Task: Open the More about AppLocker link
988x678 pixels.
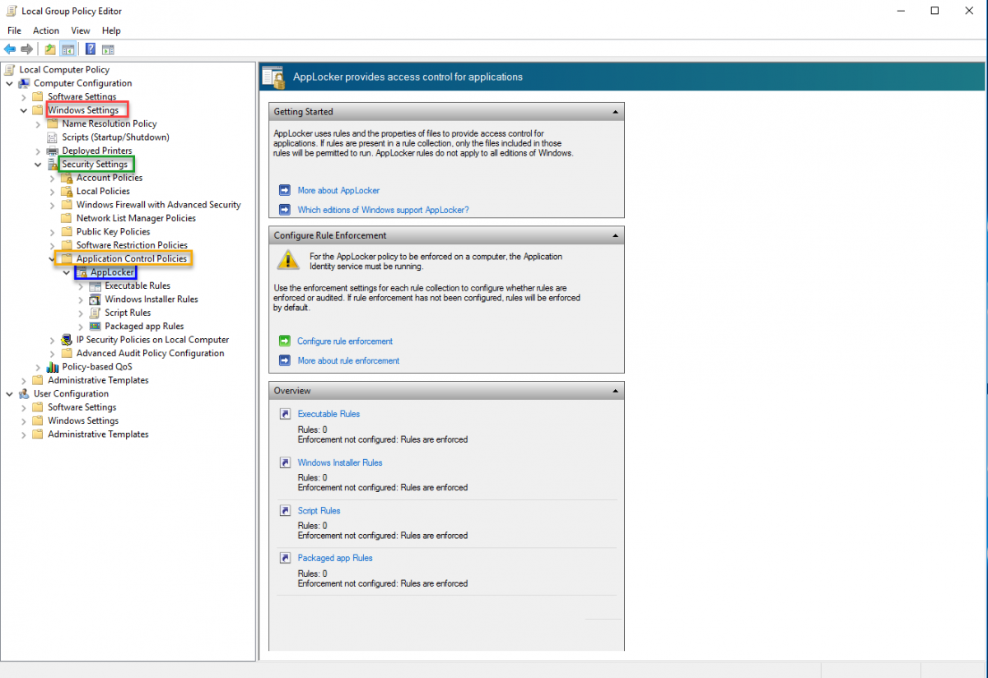Action: 338,190
